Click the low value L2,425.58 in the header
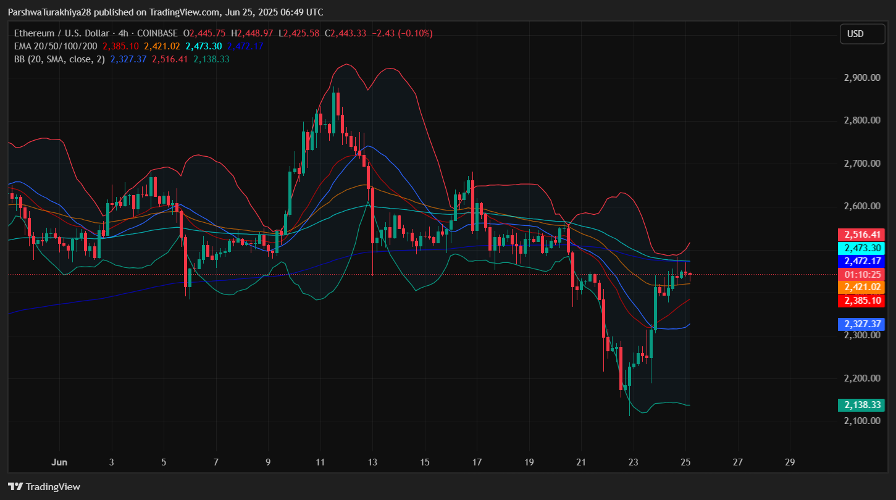 coord(299,33)
